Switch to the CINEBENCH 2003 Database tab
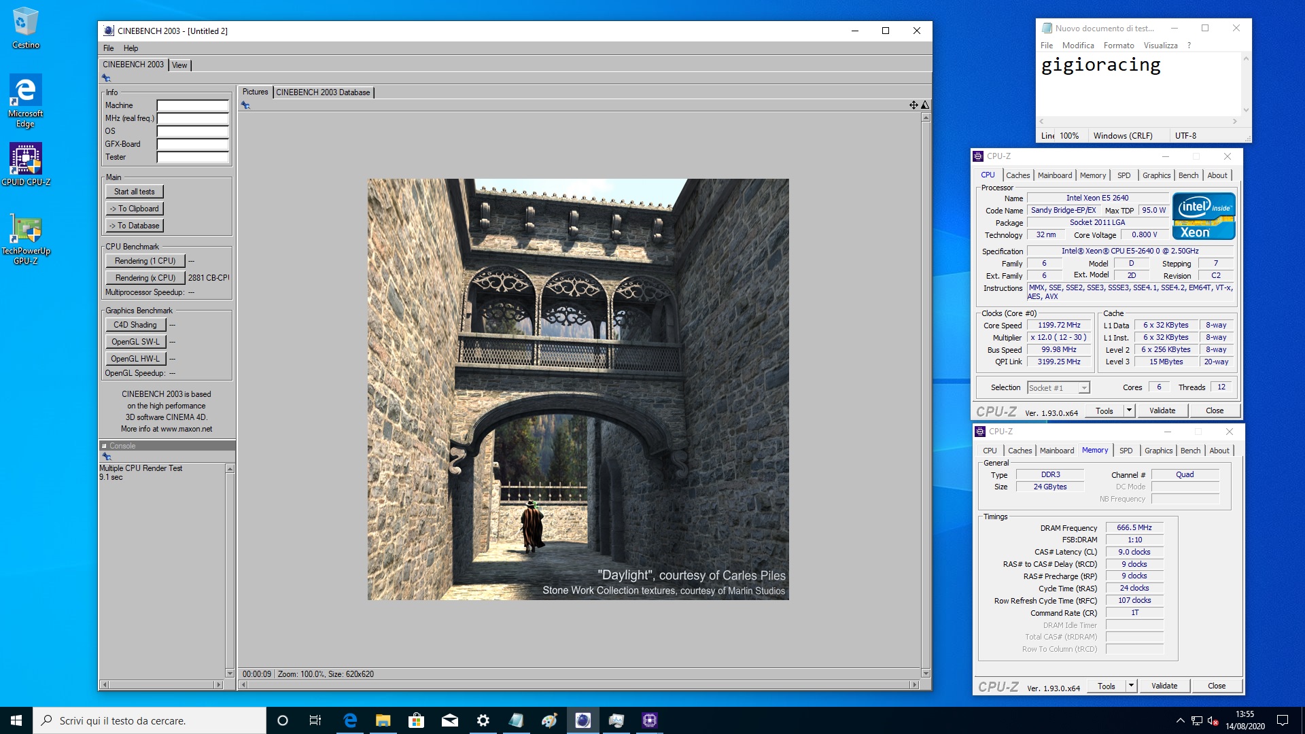 [x=323, y=92]
